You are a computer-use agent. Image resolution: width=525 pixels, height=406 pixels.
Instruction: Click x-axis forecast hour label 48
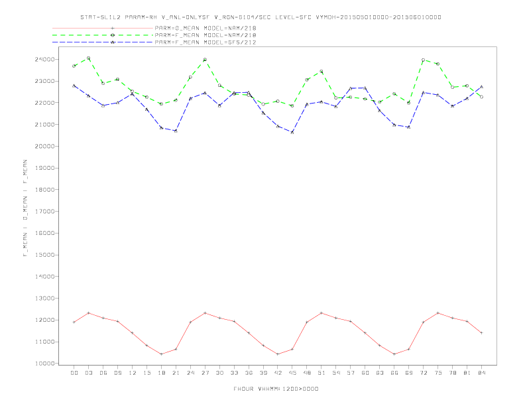(x=307, y=373)
